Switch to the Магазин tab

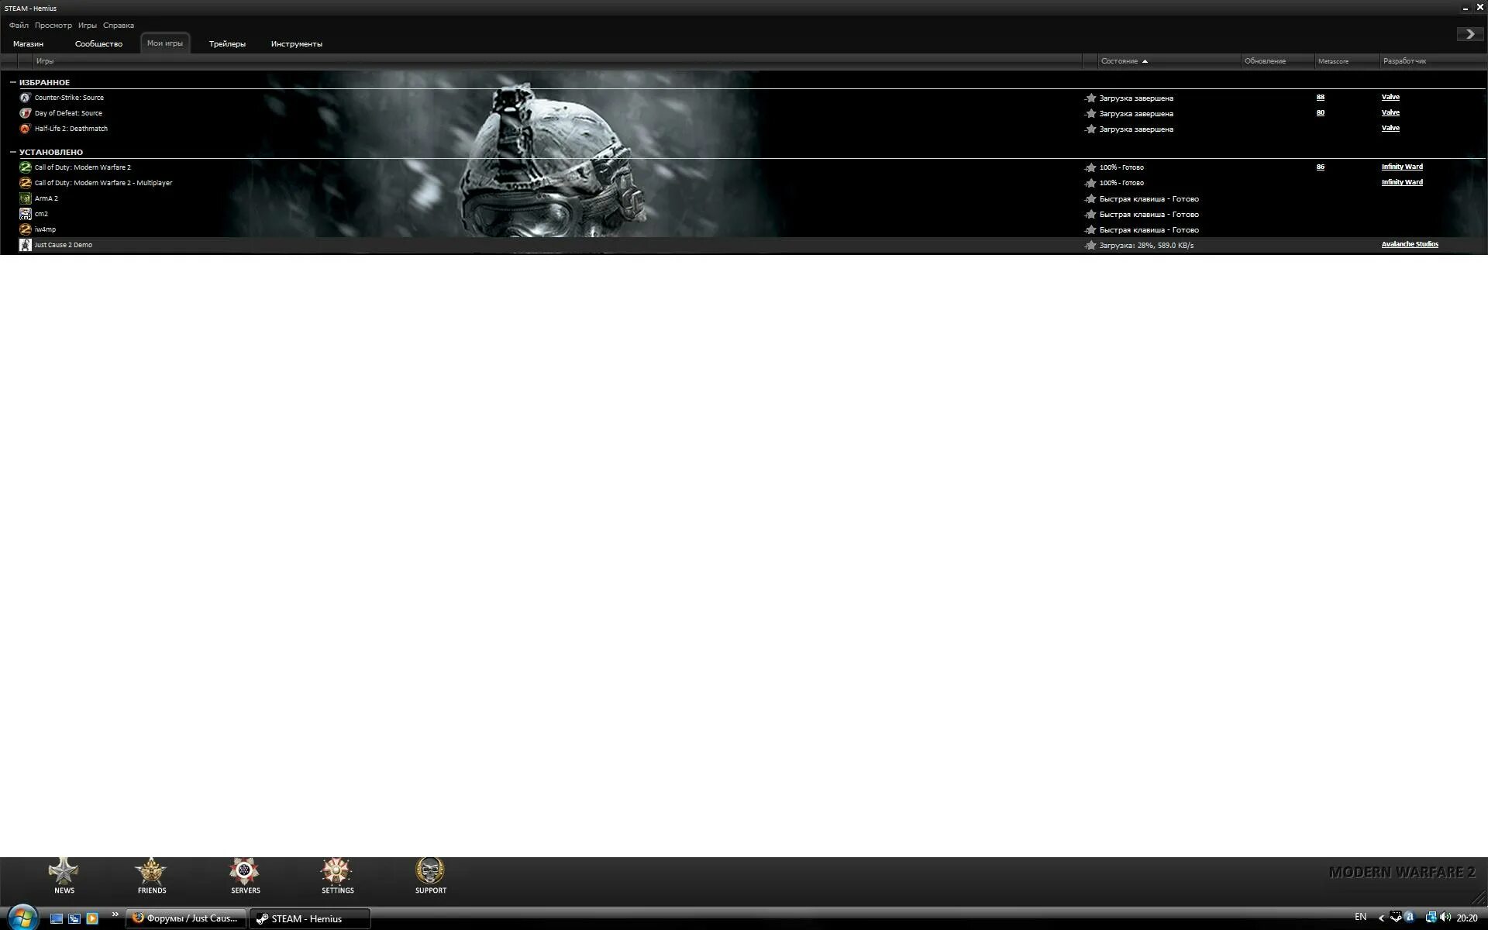click(x=28, y=44)
